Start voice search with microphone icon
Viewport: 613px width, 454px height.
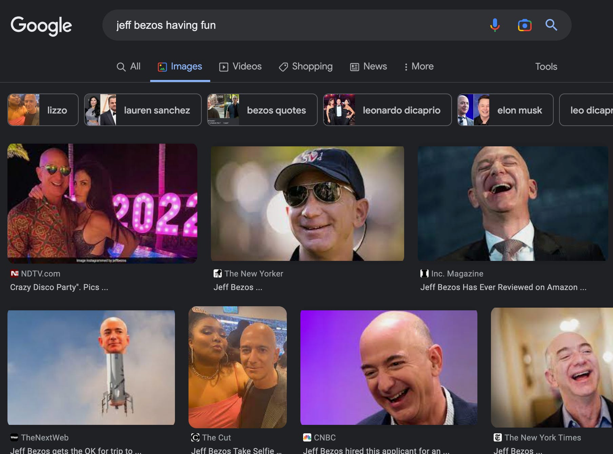pos(495,25)
